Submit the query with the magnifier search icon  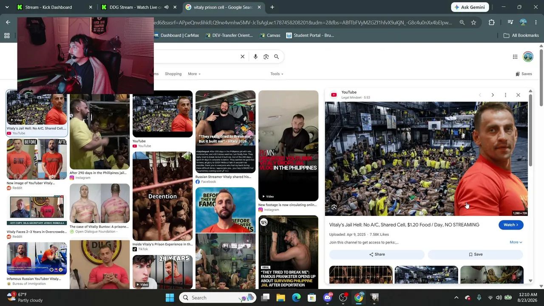[x=276, y=57]
